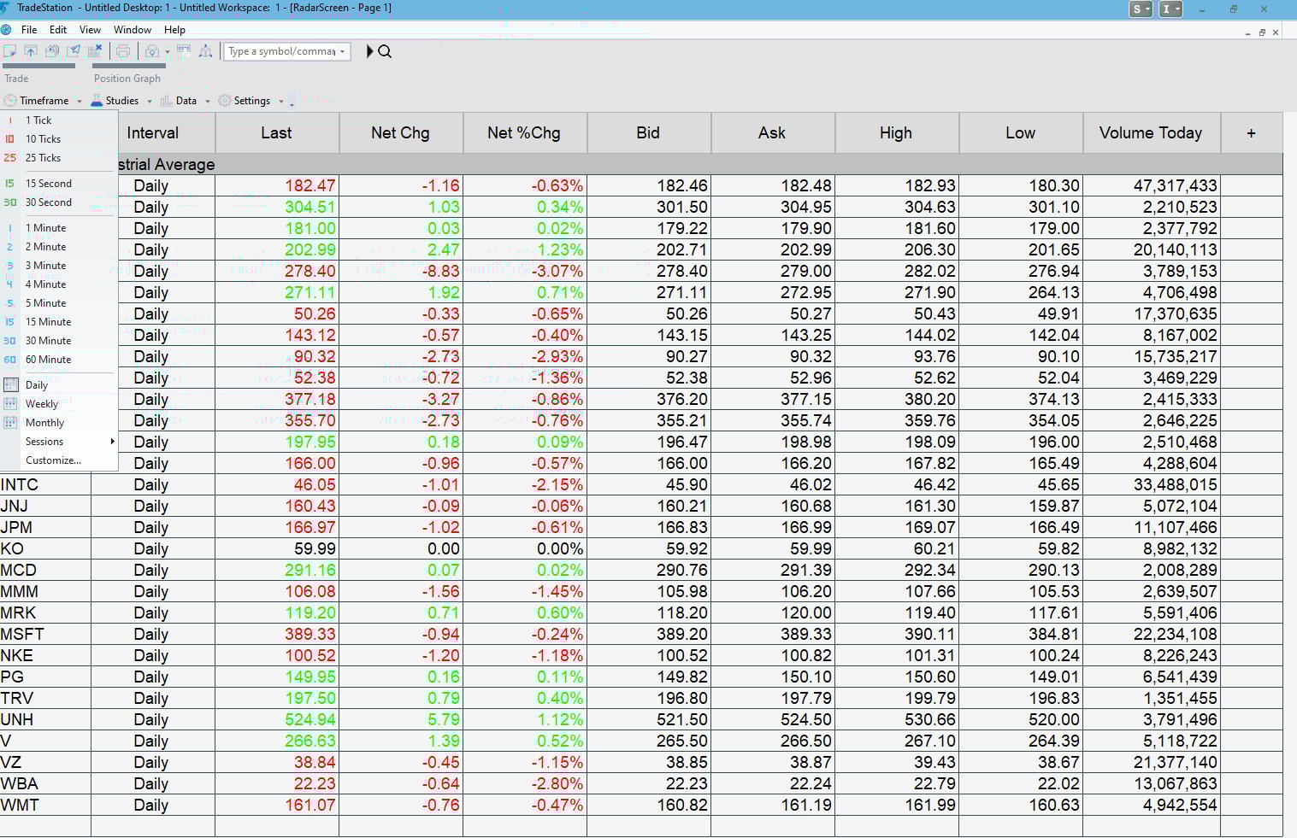Open toolbar overflow arrow after Settings

(292, 102)
